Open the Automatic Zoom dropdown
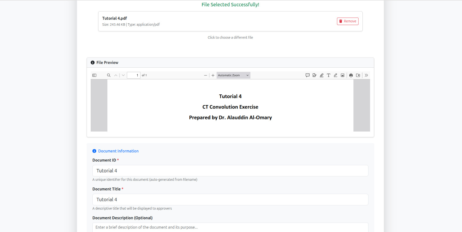The height and width of the screenshot is (232, 462). point(233,75)
